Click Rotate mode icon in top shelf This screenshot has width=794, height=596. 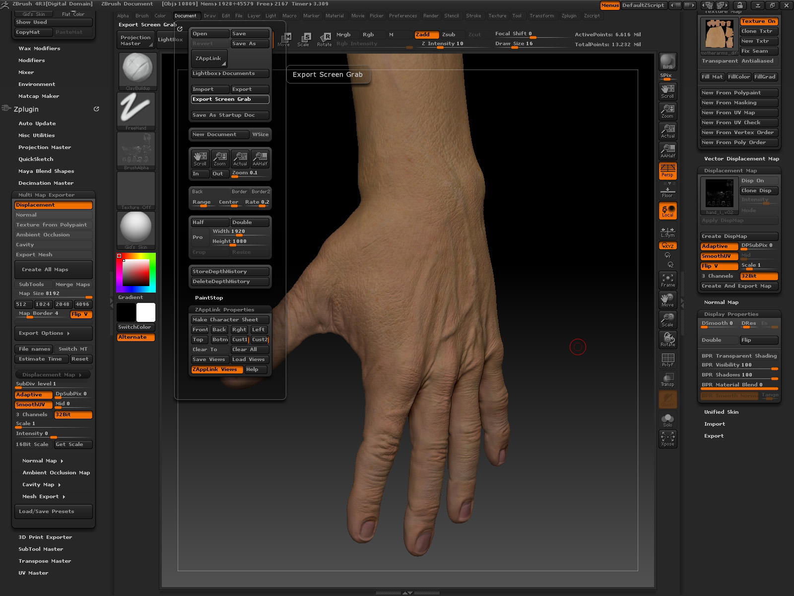325,40
